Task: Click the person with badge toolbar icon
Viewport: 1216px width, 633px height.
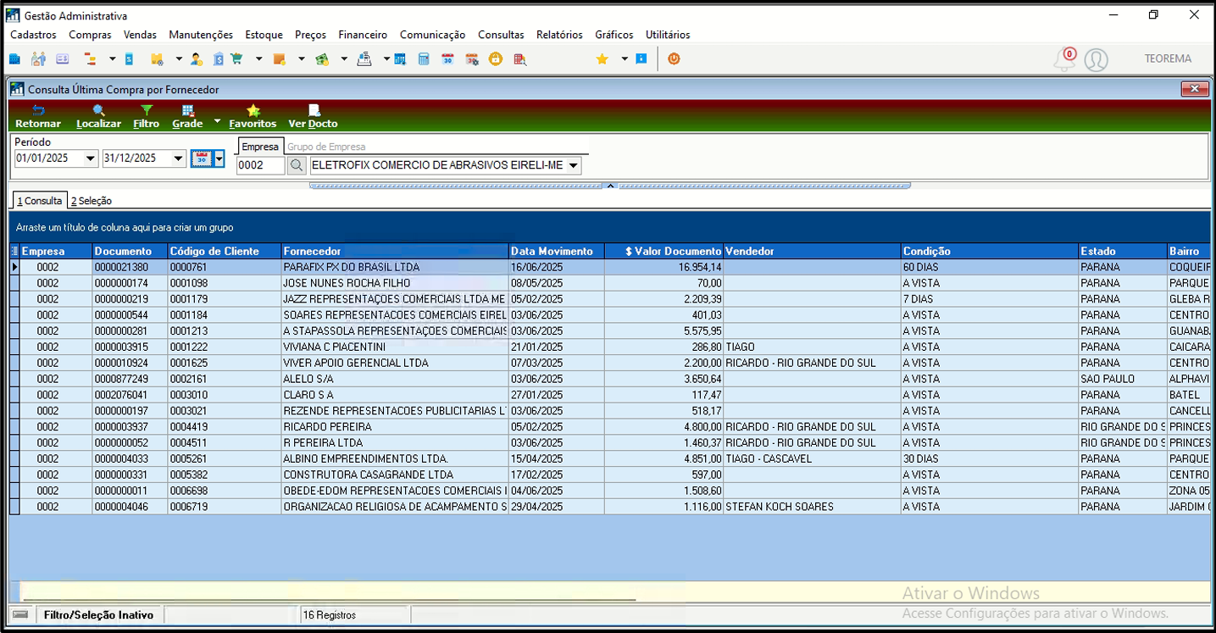Action: [197, 59]
